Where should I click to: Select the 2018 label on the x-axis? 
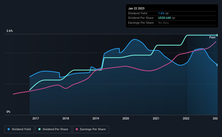tap(66, 118)
